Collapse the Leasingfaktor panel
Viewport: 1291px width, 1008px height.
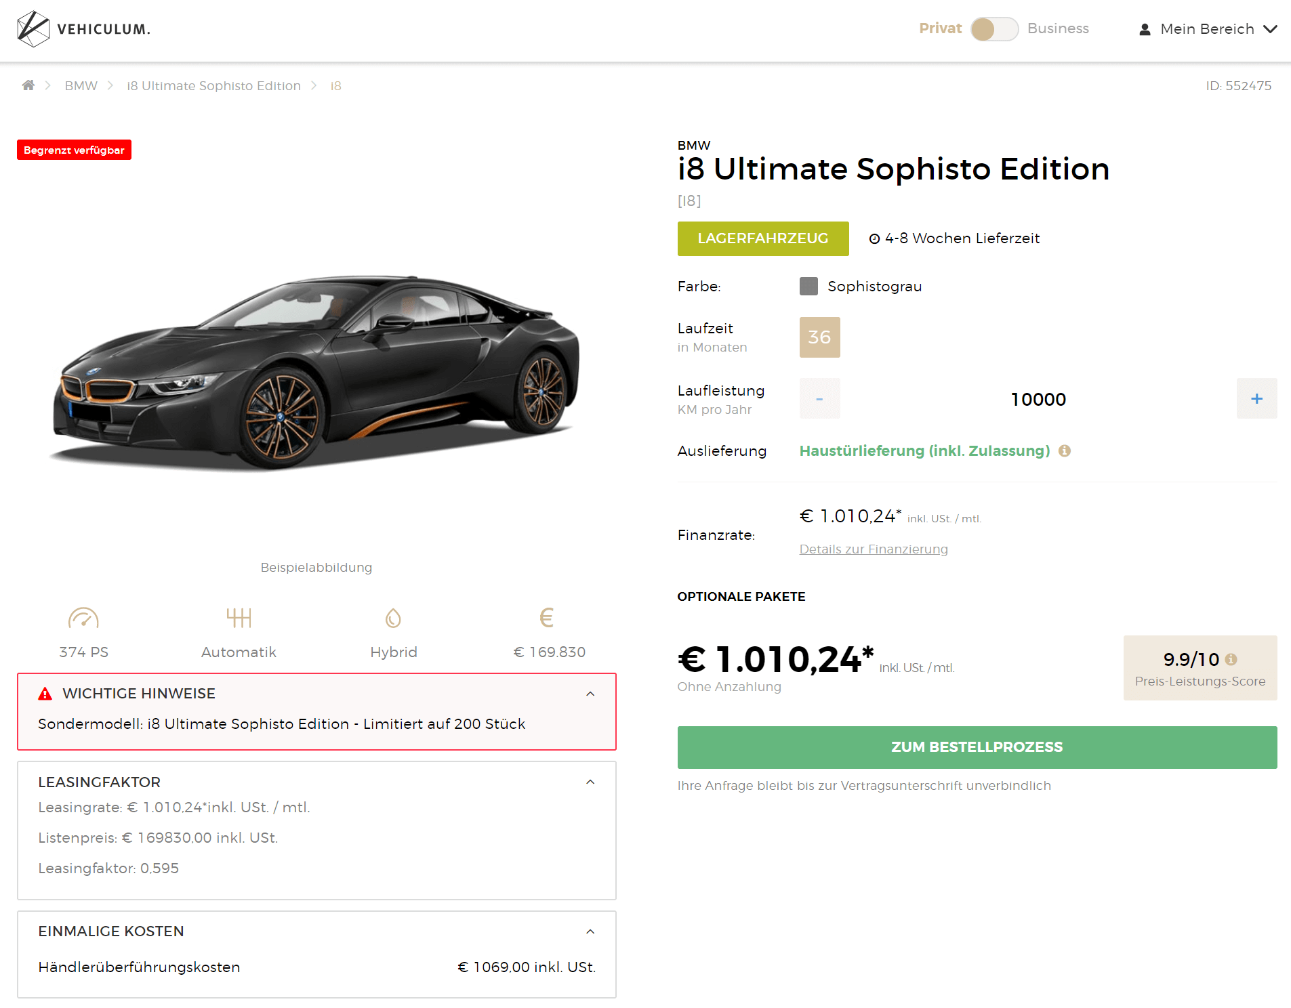coord(590,782)
